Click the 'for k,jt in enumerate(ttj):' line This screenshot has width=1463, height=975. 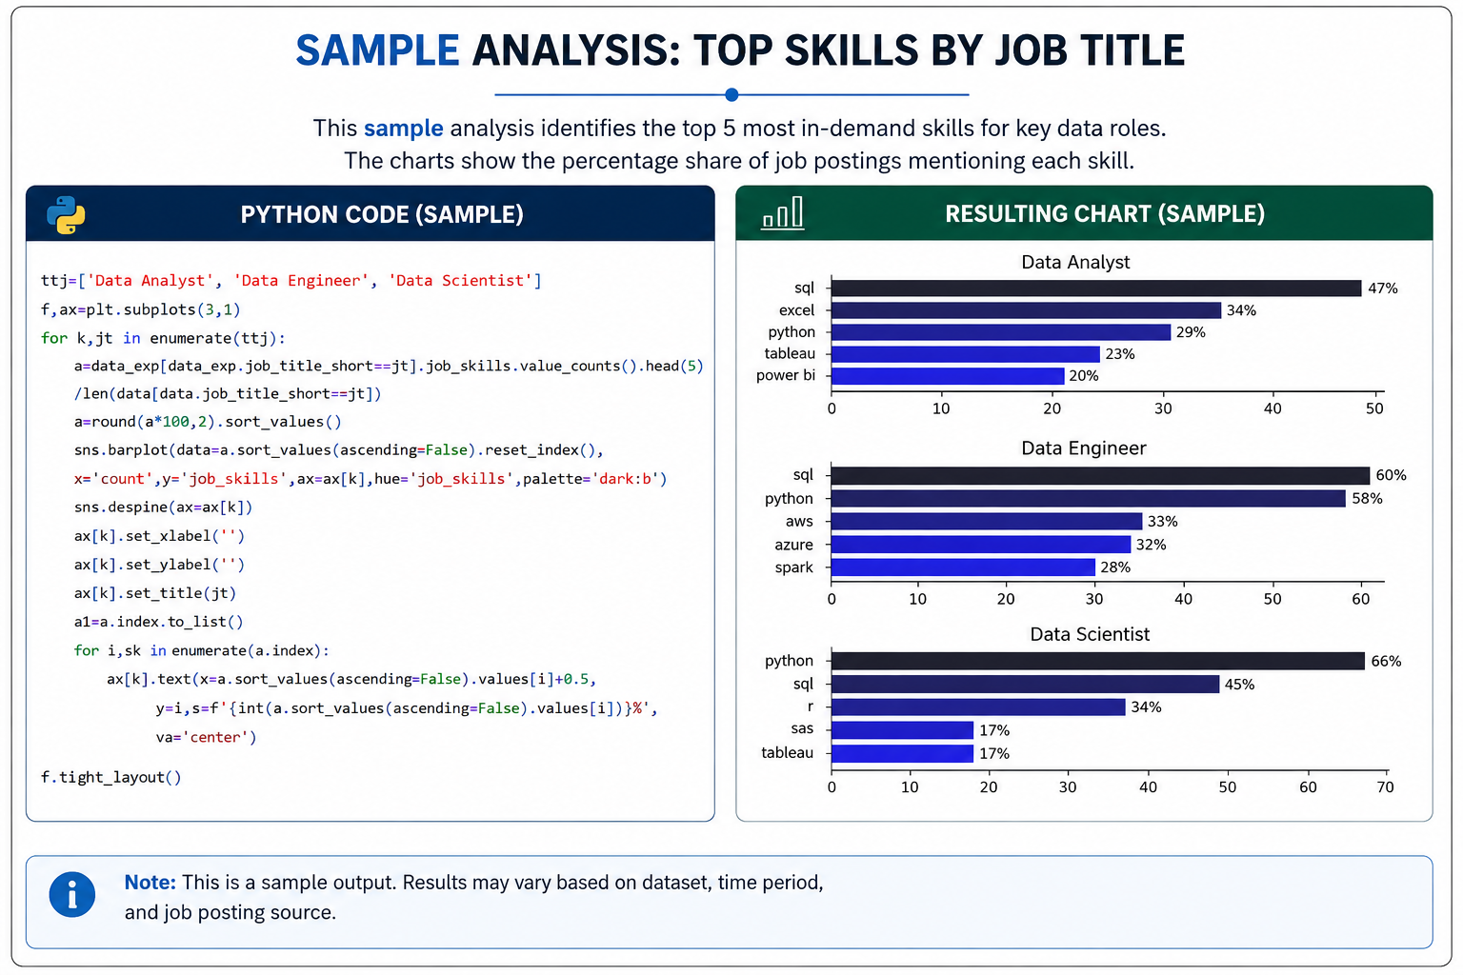point(163,338)
